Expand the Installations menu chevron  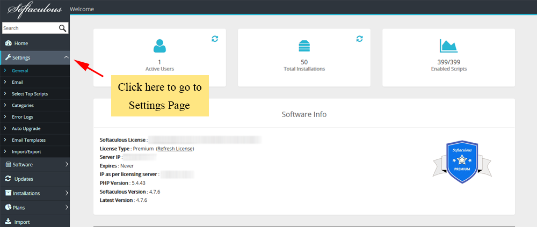(67, 193)
